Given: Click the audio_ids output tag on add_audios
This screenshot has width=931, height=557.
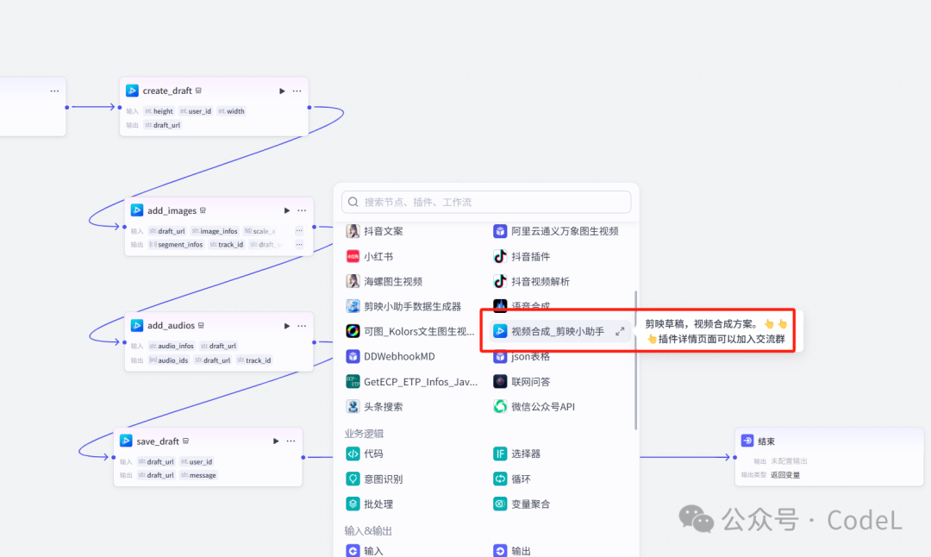Looking at the screenshot, I should 169,360.
